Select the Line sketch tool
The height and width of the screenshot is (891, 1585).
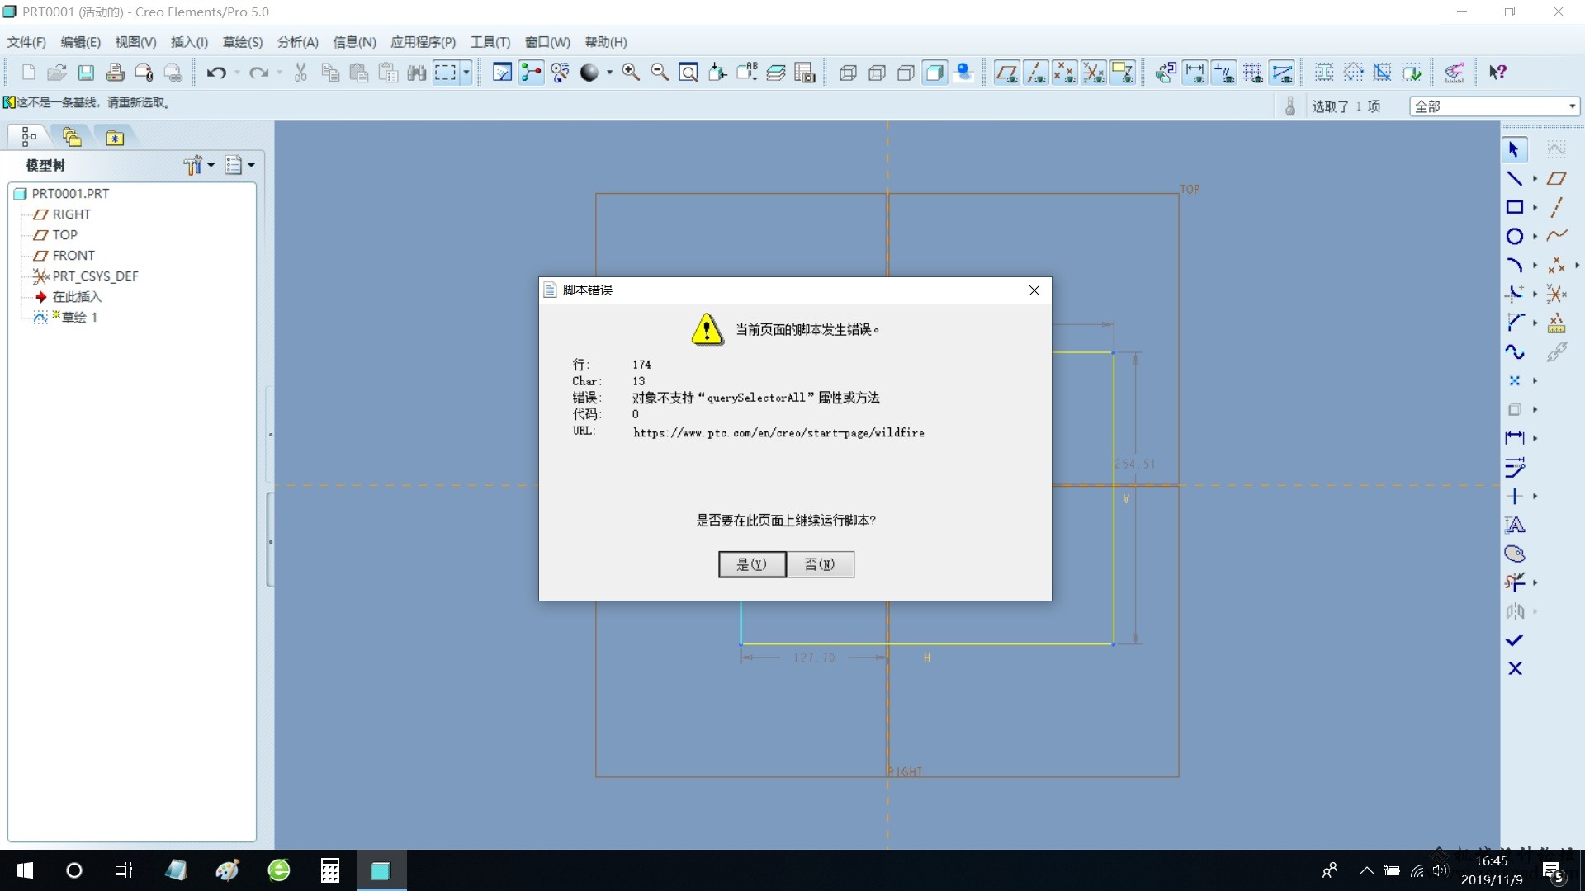(x=1515, y=179)
